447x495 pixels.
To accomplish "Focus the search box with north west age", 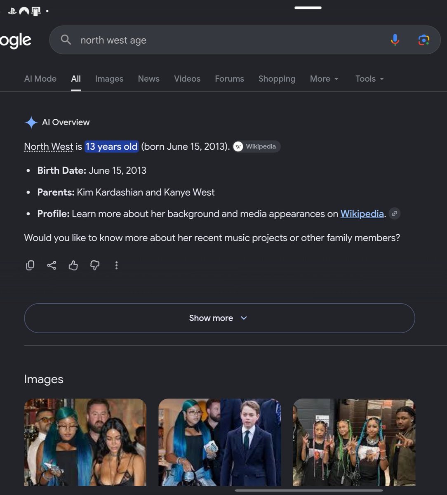I will click(245, 40).
